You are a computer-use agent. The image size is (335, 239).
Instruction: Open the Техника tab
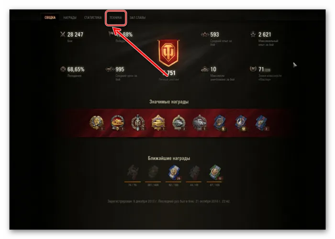point(116,18)
